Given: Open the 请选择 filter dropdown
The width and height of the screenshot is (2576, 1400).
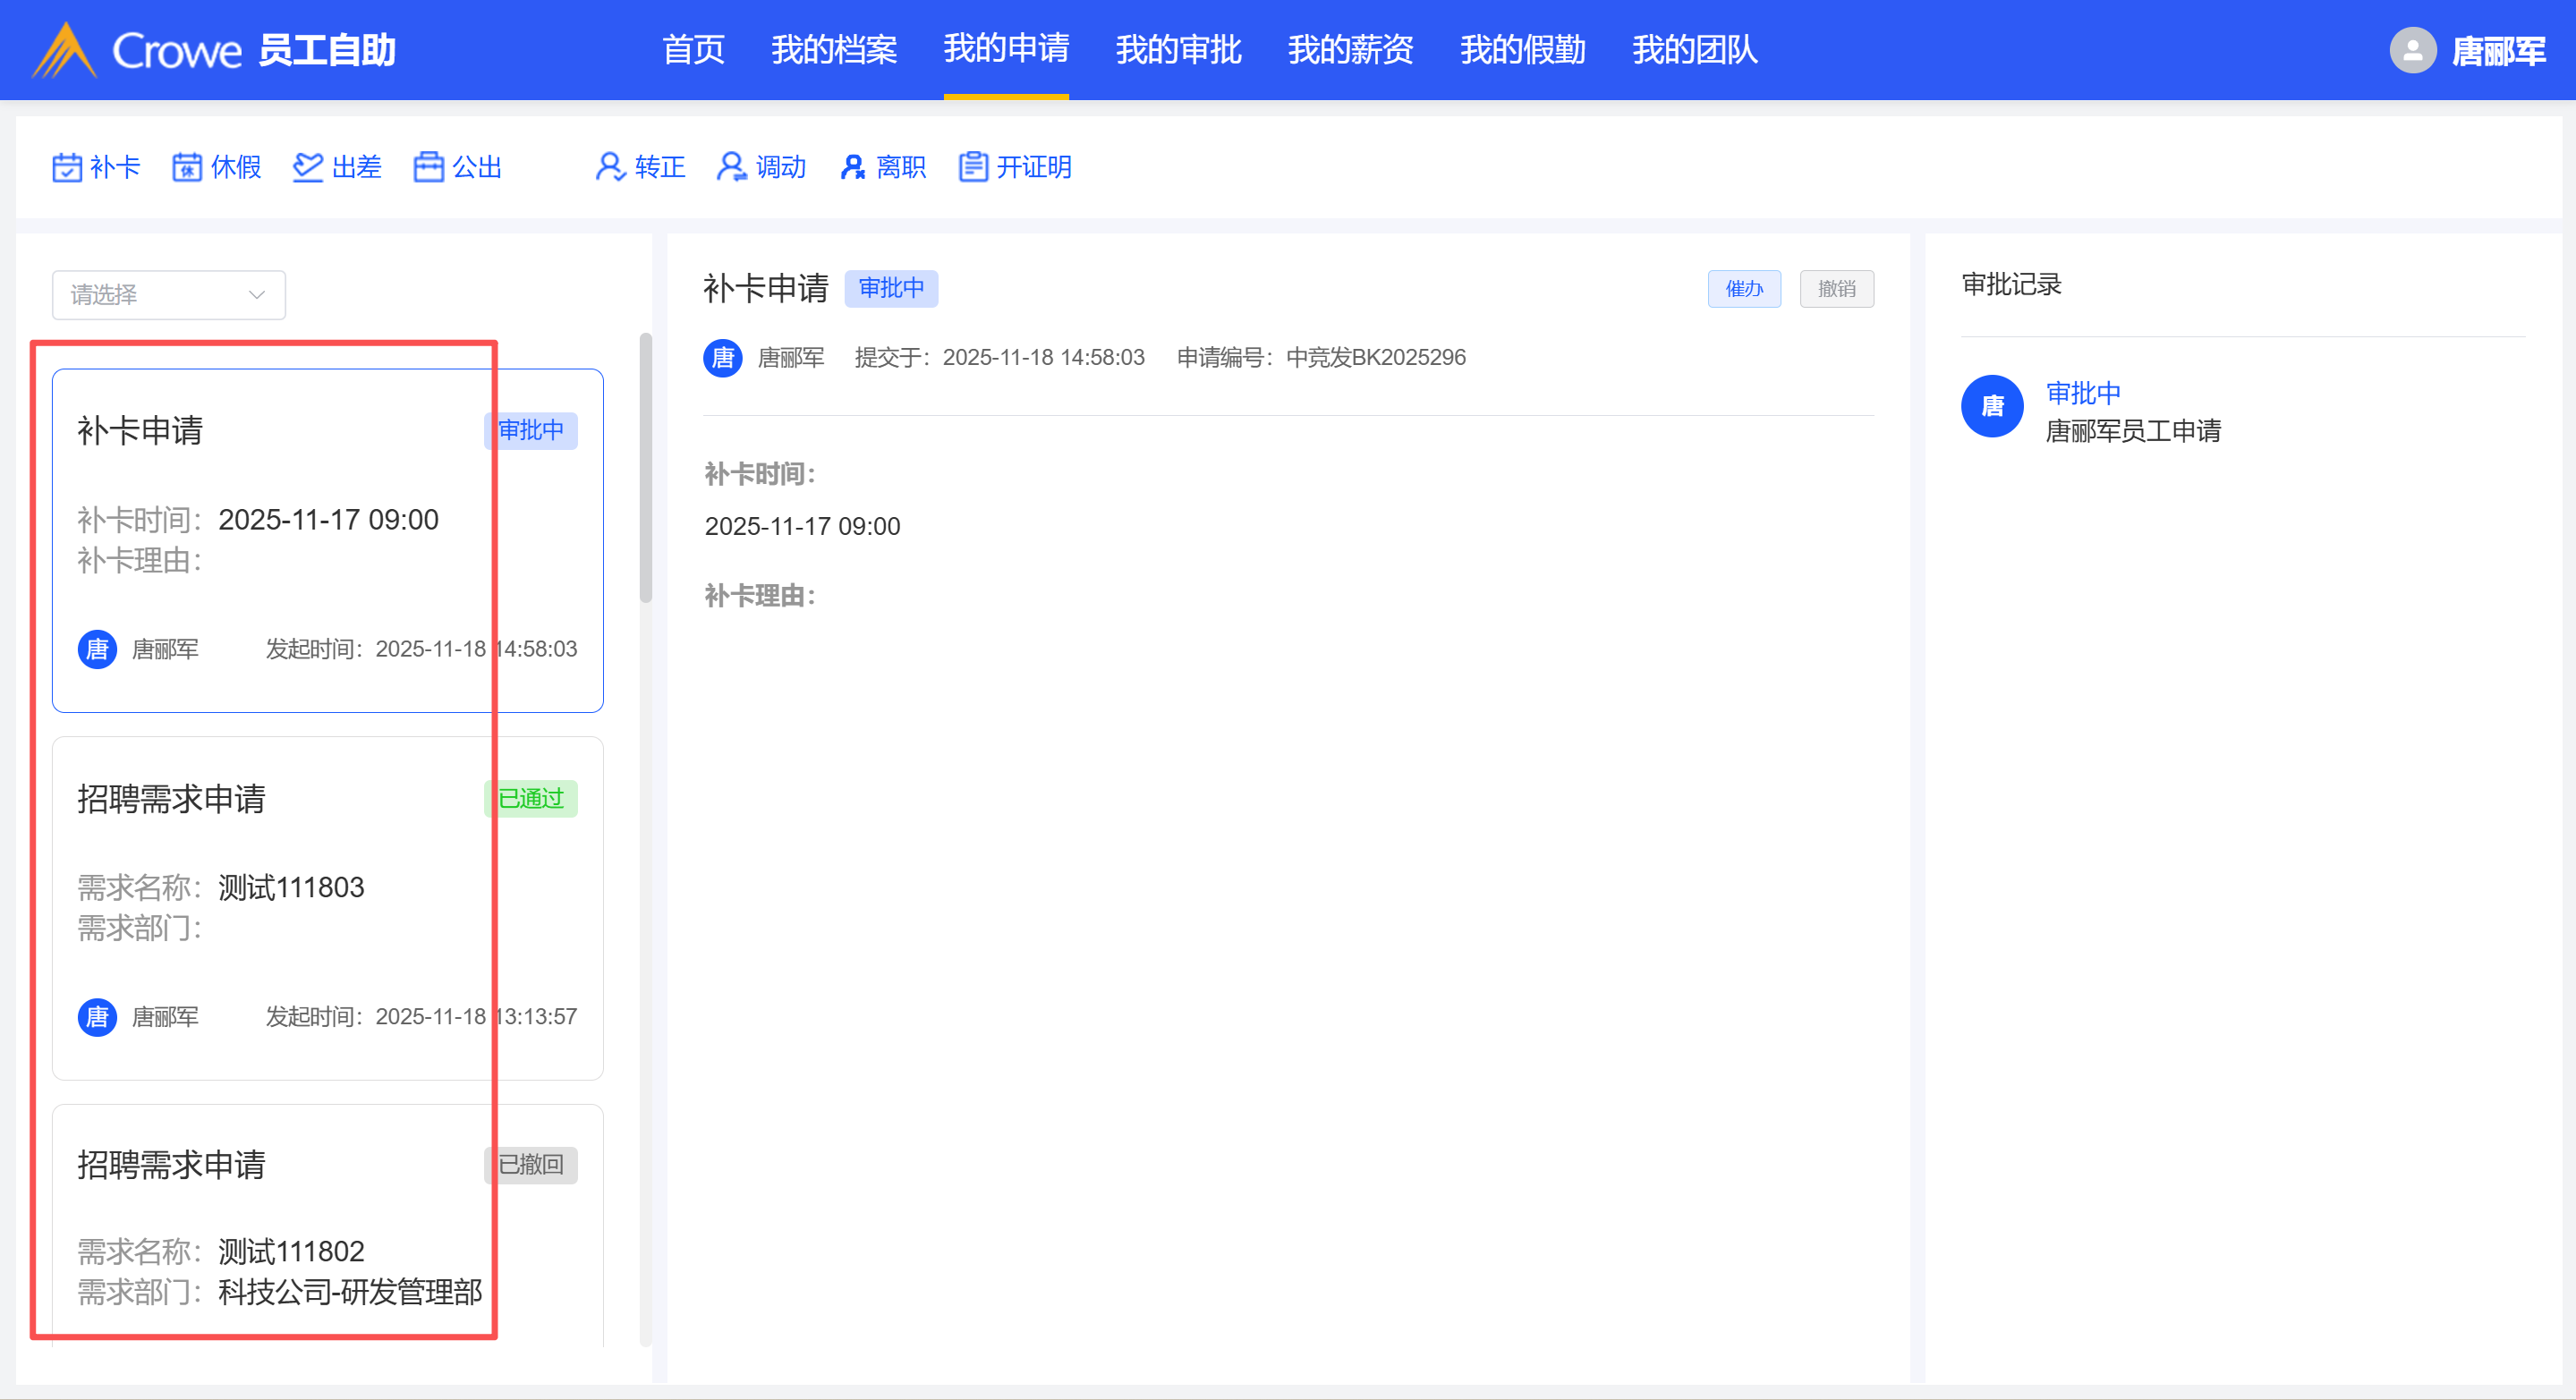Looking at the screenshot, I should click(168, 295).
